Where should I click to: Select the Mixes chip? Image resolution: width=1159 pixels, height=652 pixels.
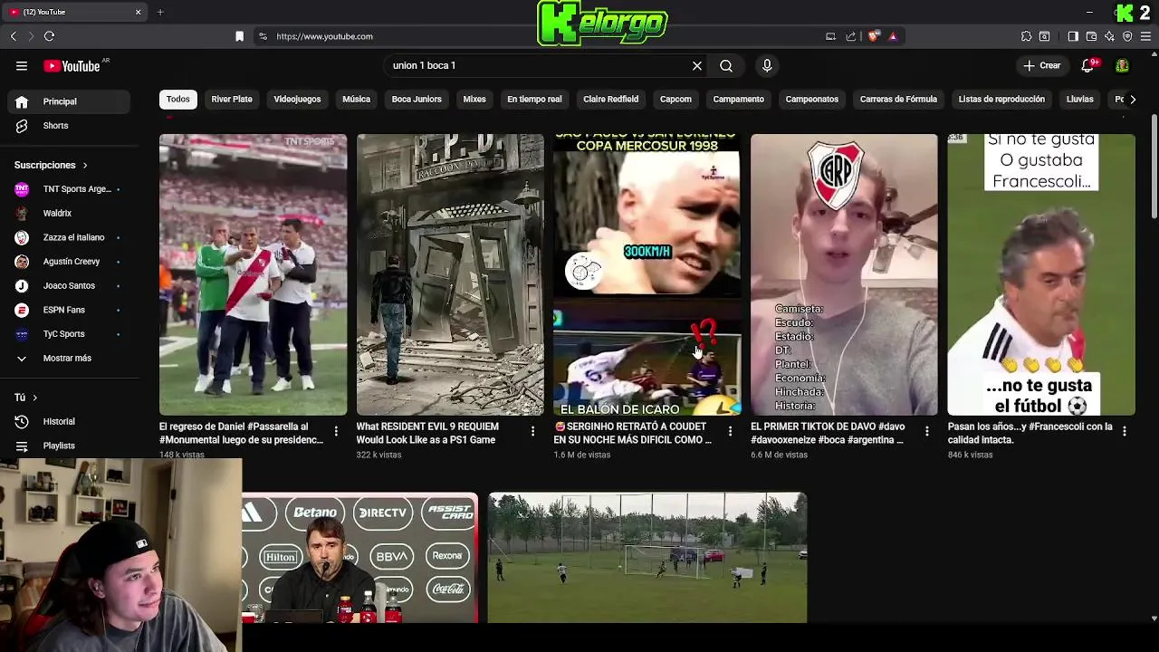[474, 100]
